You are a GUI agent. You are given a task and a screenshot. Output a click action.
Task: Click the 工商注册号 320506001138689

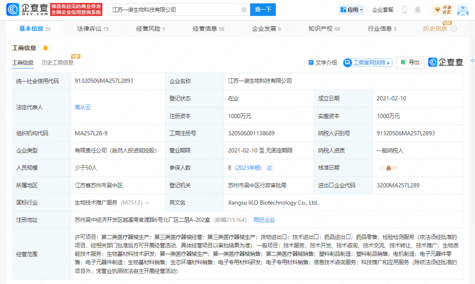click(x=251, y=133)
